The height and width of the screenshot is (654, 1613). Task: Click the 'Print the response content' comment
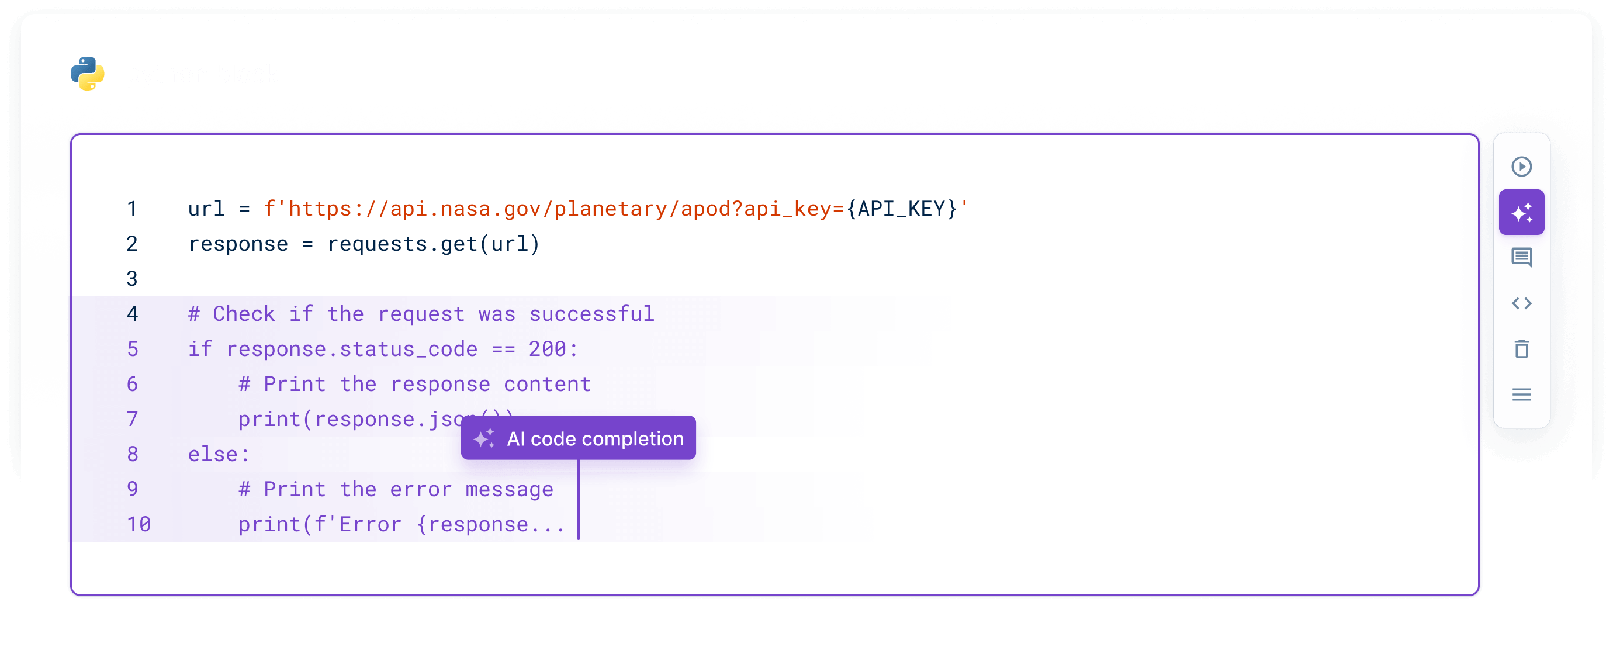(x=414, y=384)
